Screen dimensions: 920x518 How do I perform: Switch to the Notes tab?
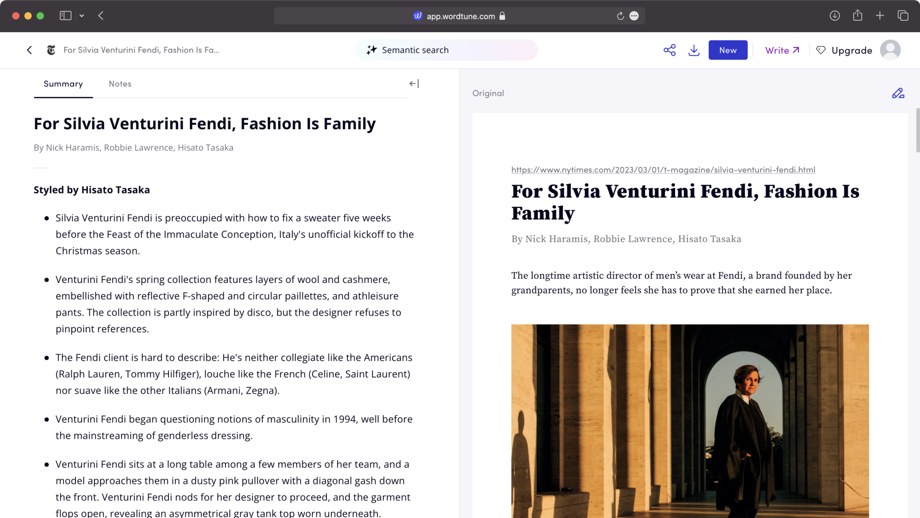(120, 84)
